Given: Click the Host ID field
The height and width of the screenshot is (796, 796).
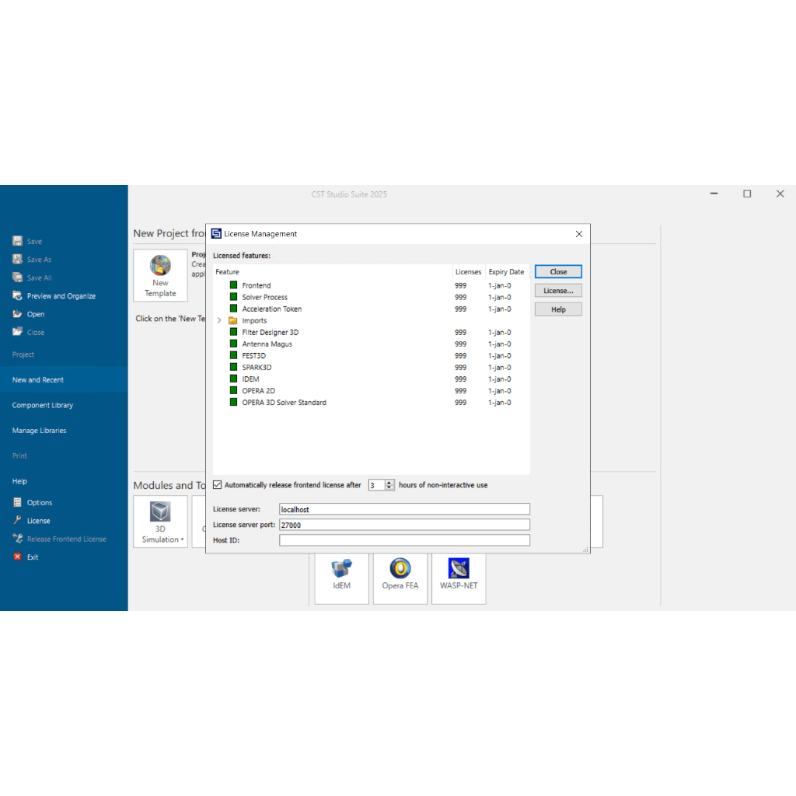Looking at the screenshot, I should coord(404,540).
